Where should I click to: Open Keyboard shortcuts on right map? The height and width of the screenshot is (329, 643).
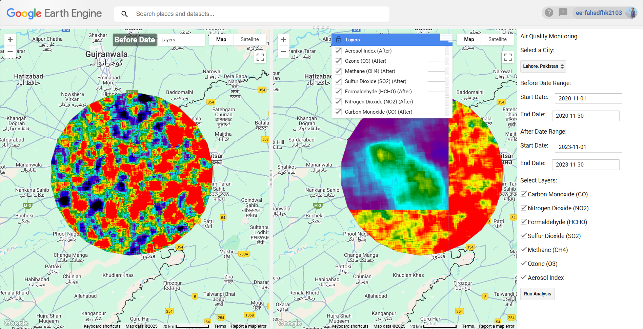(350, 326)
